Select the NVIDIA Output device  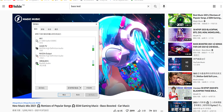click(65, 56)
